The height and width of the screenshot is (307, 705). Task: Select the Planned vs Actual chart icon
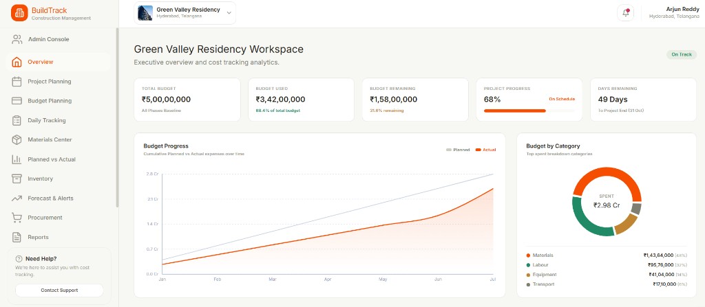coord(17,159)
